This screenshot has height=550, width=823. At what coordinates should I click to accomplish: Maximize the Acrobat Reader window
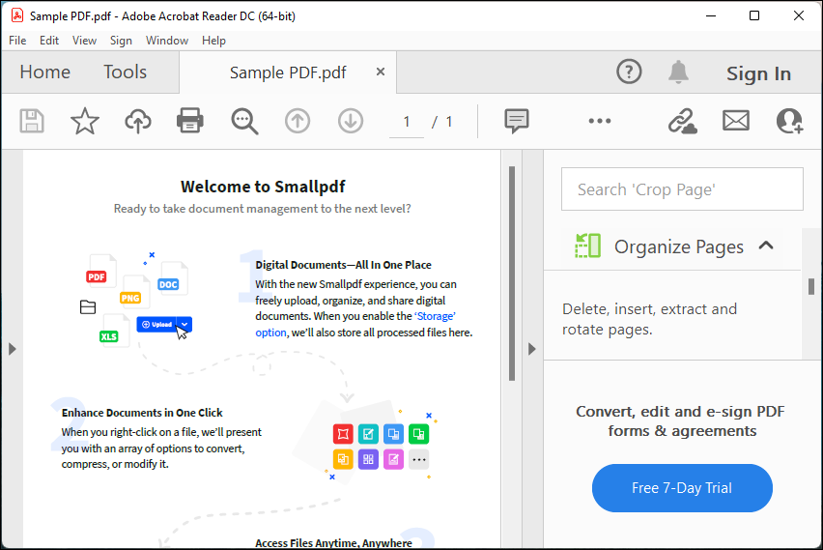click(754, 15)
